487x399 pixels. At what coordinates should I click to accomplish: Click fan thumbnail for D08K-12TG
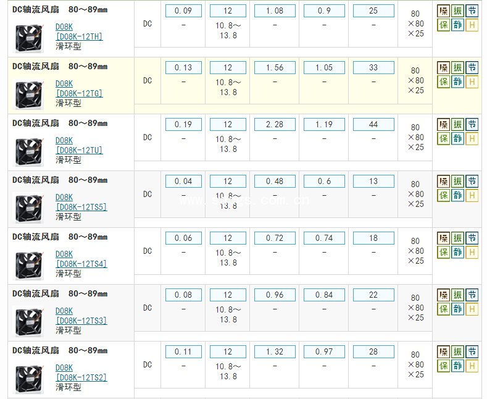(28, 95)
